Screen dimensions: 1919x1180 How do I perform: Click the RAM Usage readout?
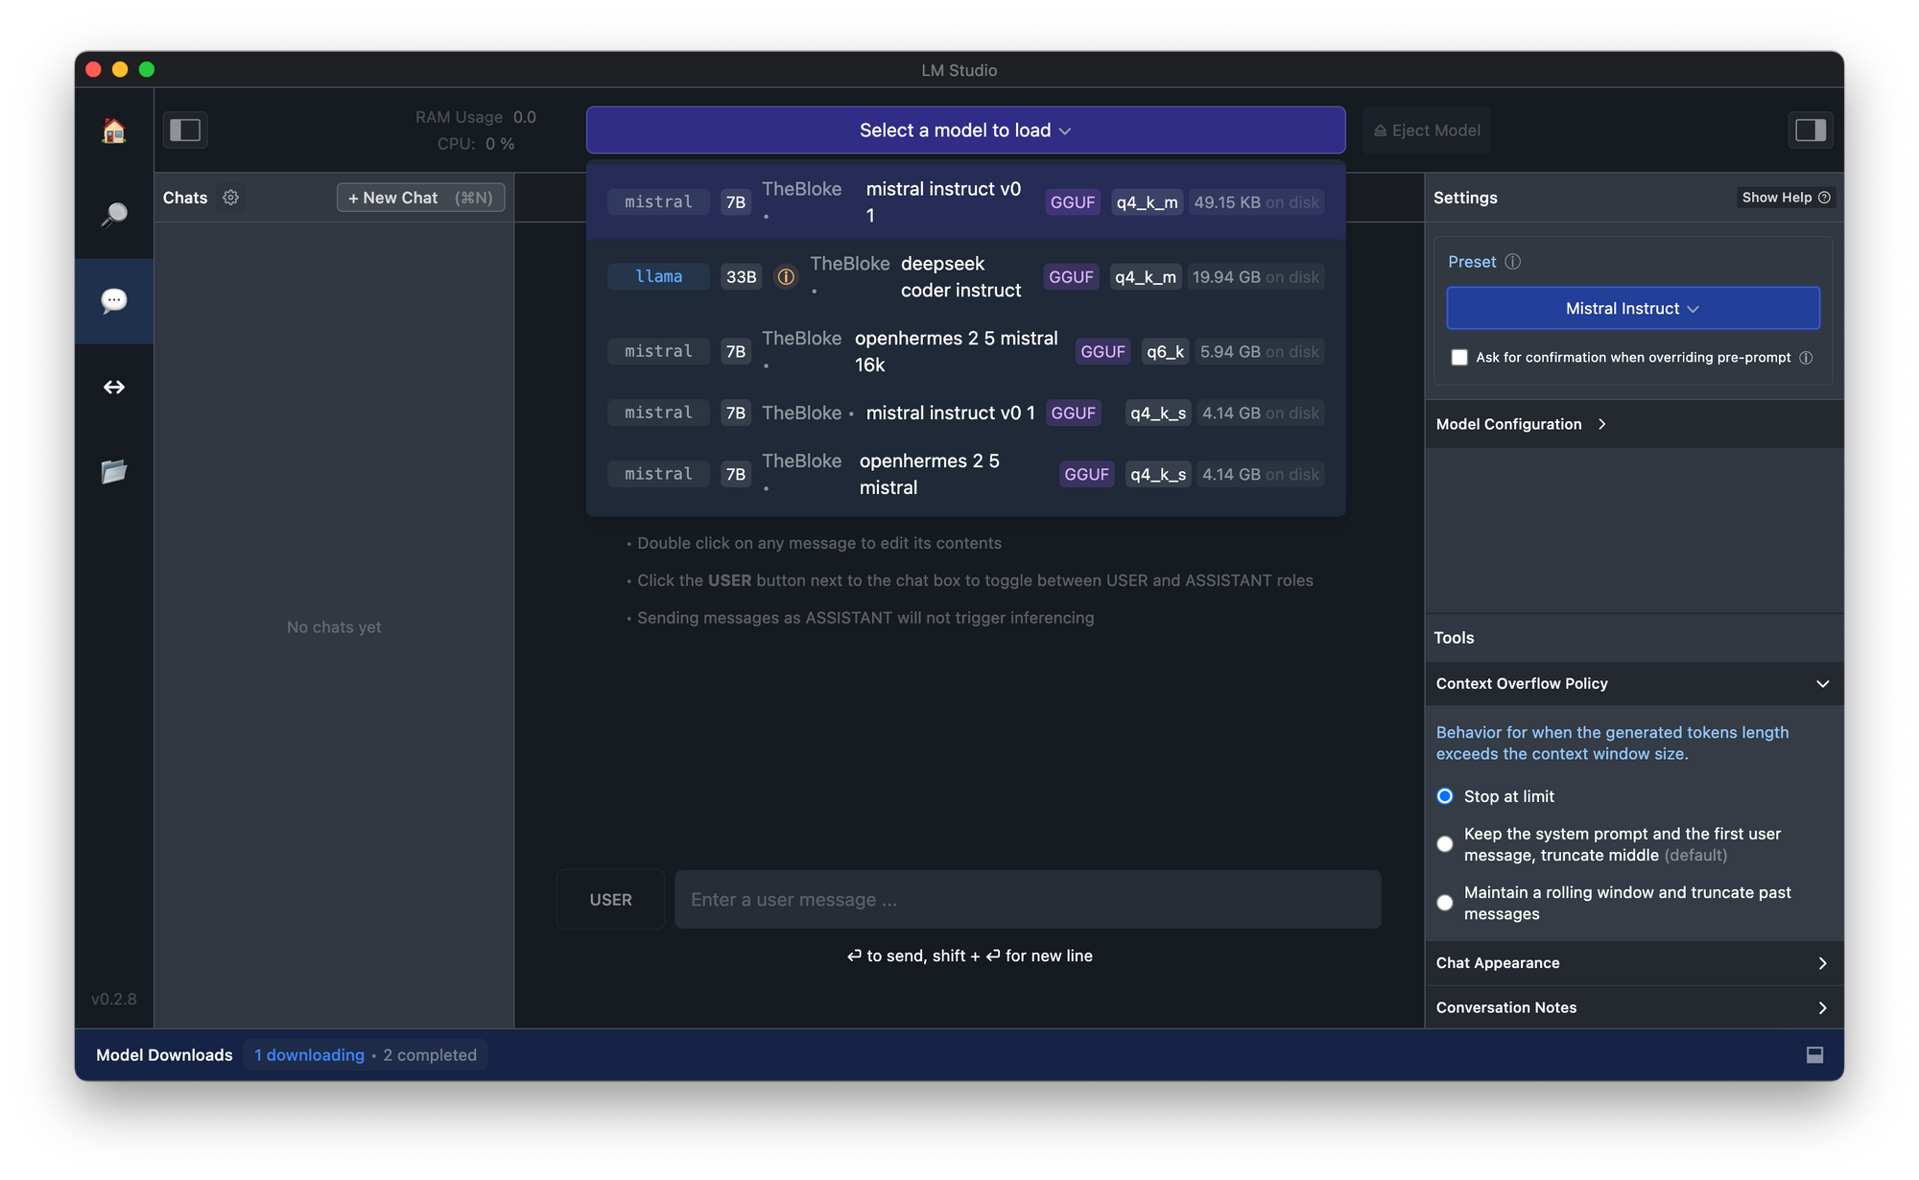point(475,117)
